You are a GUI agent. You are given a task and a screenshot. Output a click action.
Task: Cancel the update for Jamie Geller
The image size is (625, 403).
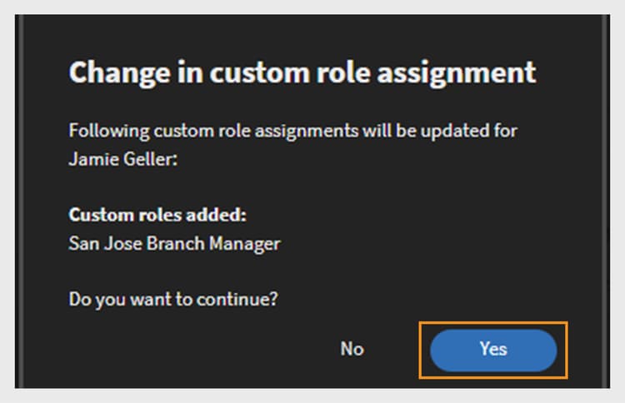[x=352, y=349]
